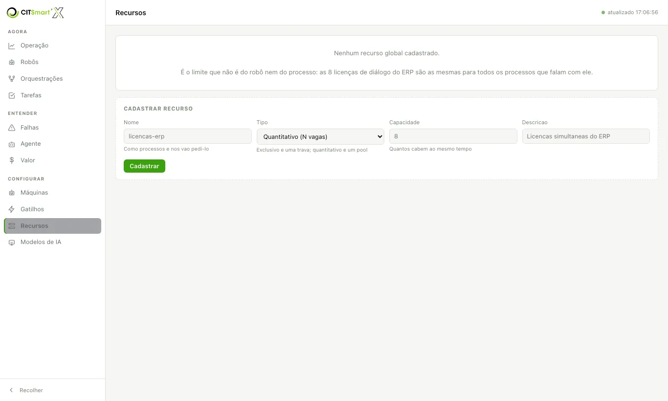This screenshot has height=401, width=668.
Task: Navigate to Tarefas
Action: point(52,95)
